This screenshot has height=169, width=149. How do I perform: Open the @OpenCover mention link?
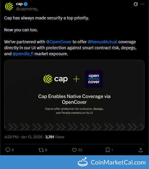coord(59,42)
